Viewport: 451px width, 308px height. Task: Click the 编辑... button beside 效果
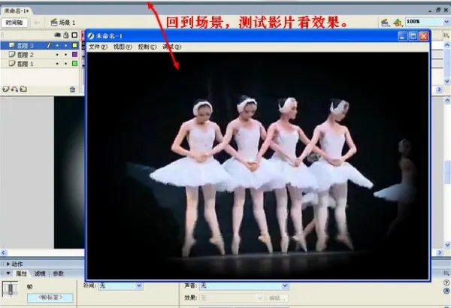point(277,298)
